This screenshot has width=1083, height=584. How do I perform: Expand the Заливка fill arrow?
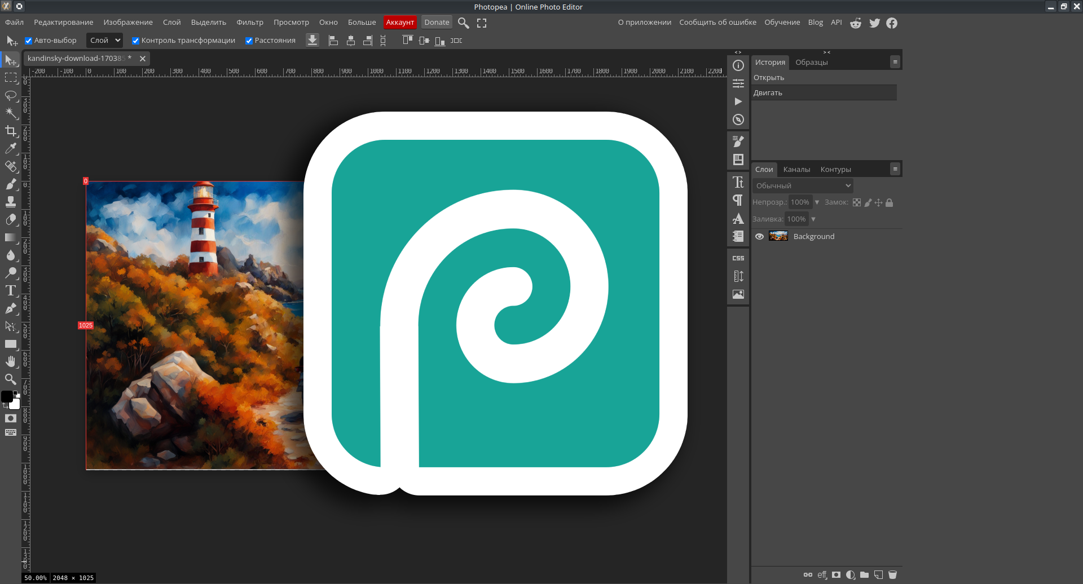point(813,219)
